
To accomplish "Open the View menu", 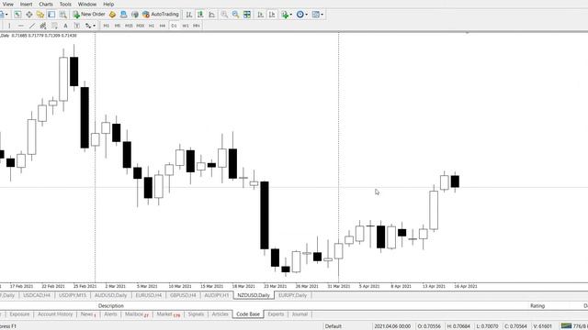I will pyautogui.click(x=7, y=4).
